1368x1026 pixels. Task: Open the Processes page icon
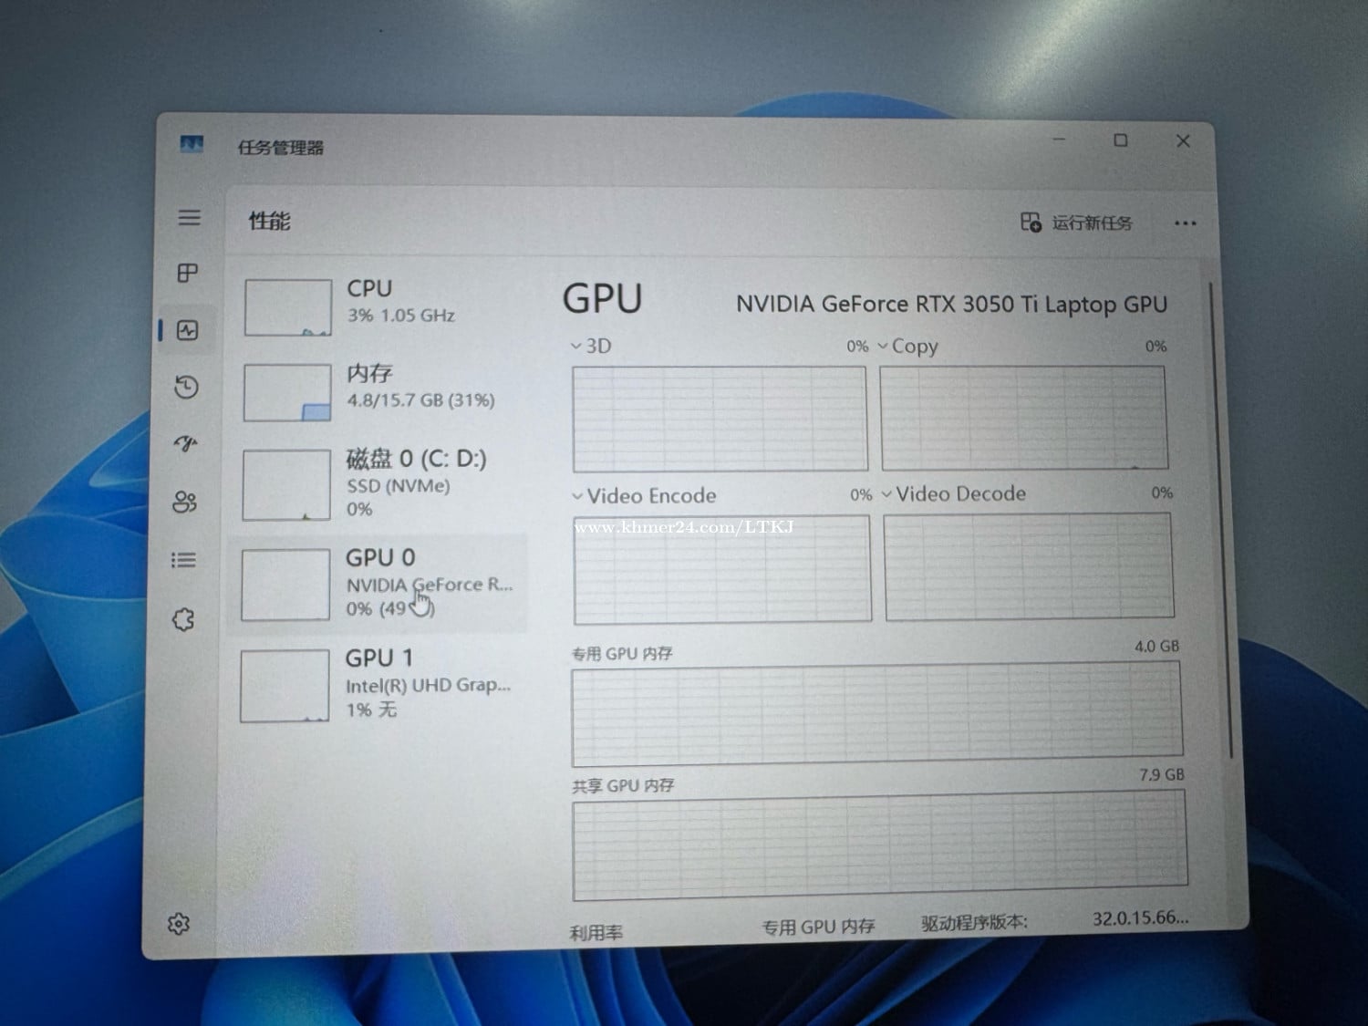(x=188, y=273)
